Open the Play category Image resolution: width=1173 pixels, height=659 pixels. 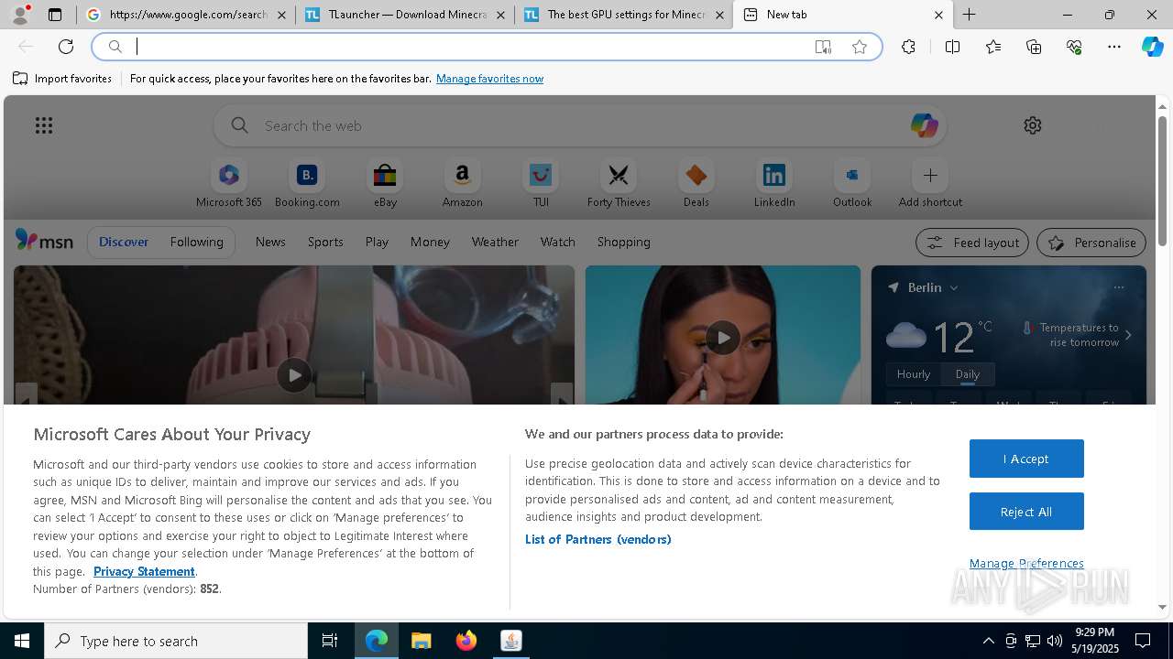[377, 242]
